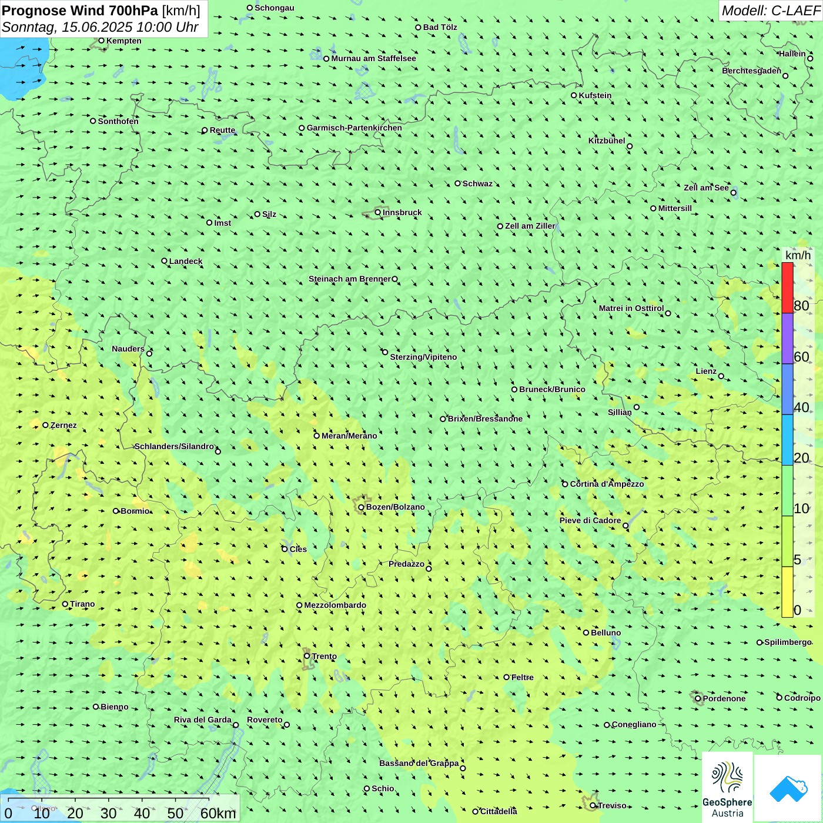Click the red 80 km/h legend color

(x=787, y=287)
